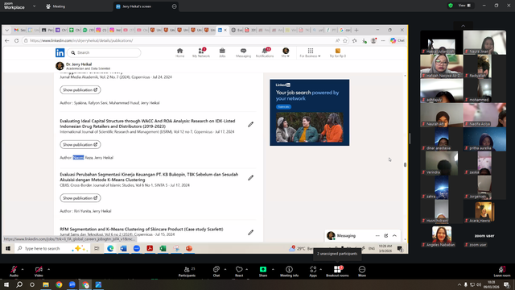Reload the browser page

pos(16,40)
